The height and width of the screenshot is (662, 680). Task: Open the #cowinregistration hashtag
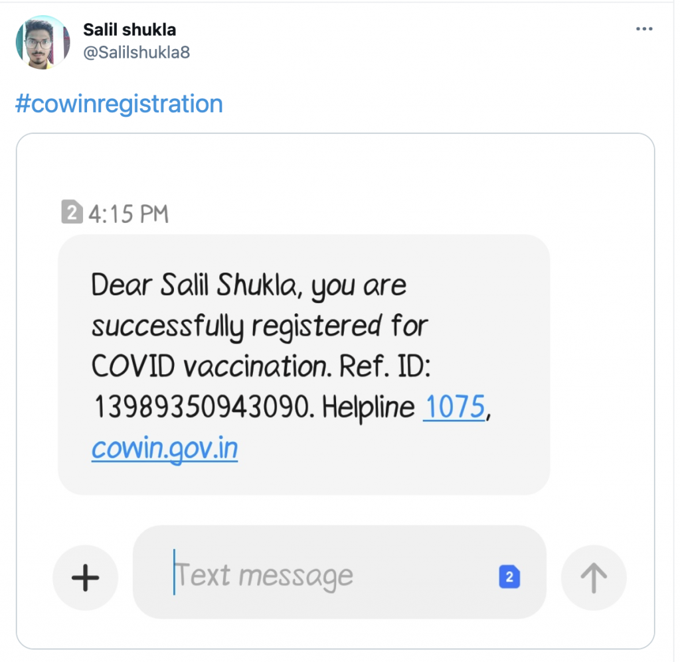tap(119, 104)
